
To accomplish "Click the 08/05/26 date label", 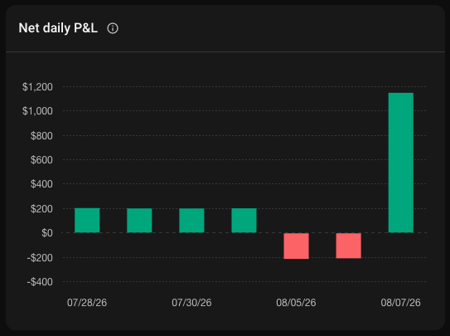I will pyautogui.click(x=296, y=303).
